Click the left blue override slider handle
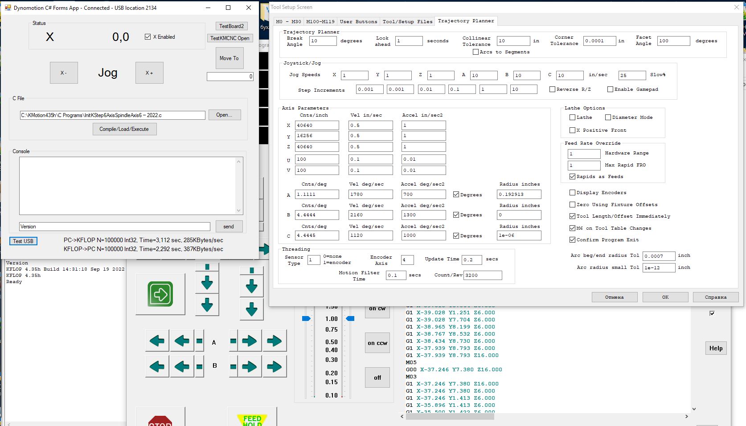This screenshot has height=426, width=746. tap(306, 319)
